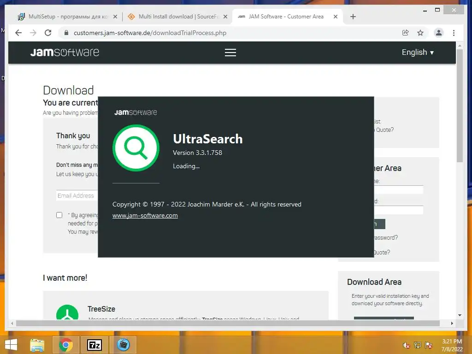Click the browser forward arrow
This screenshot has width=472, height=354.
33,33
